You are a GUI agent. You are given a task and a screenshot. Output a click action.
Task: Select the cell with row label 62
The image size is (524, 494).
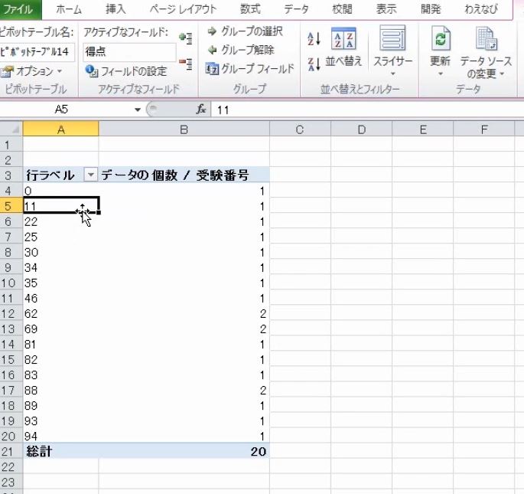[x=61, y=313]
